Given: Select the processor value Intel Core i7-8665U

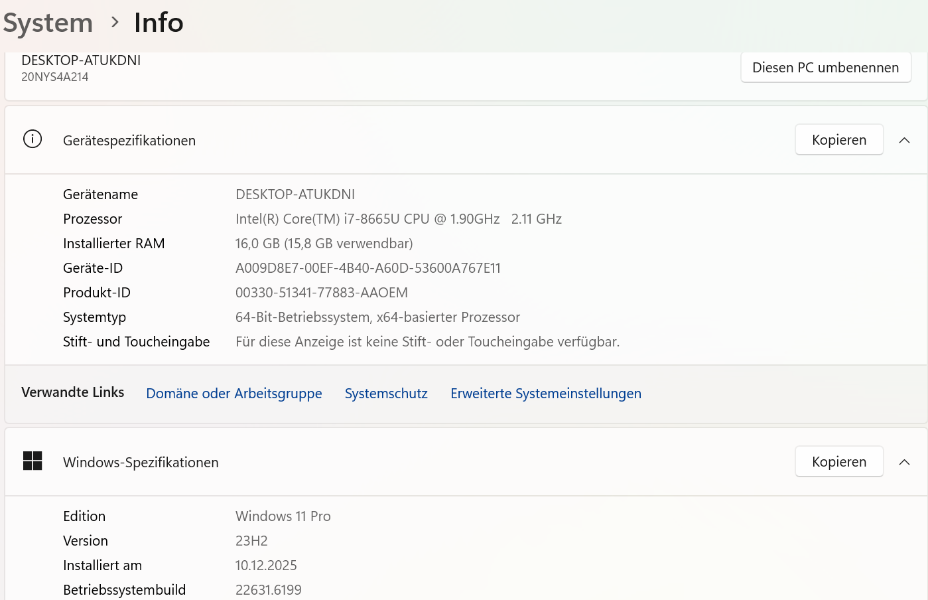Looking at the screenshot, I should point(399,219).
